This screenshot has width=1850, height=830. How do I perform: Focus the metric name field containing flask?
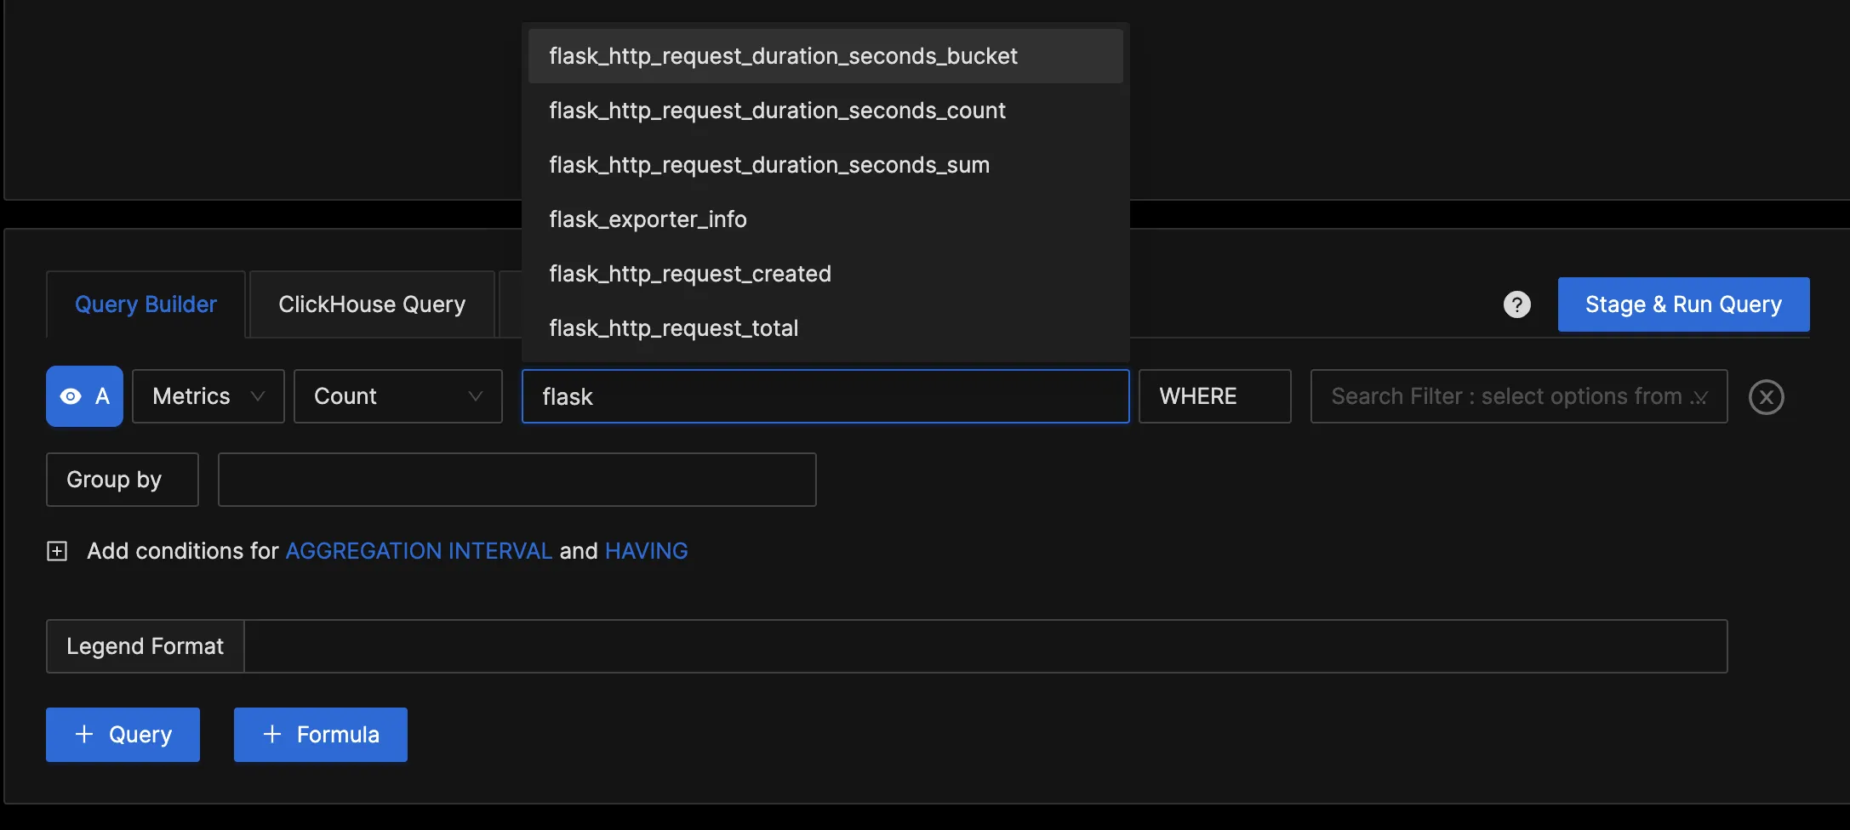pyautogui.click(x=825, y=396)
